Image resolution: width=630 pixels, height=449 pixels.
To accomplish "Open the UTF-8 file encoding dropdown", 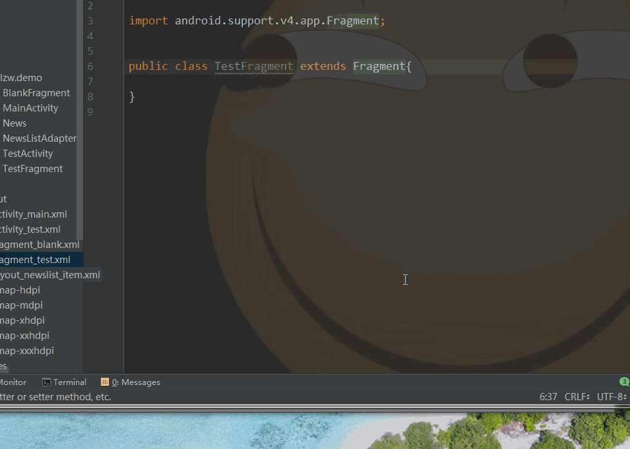I will coord(611,397).
